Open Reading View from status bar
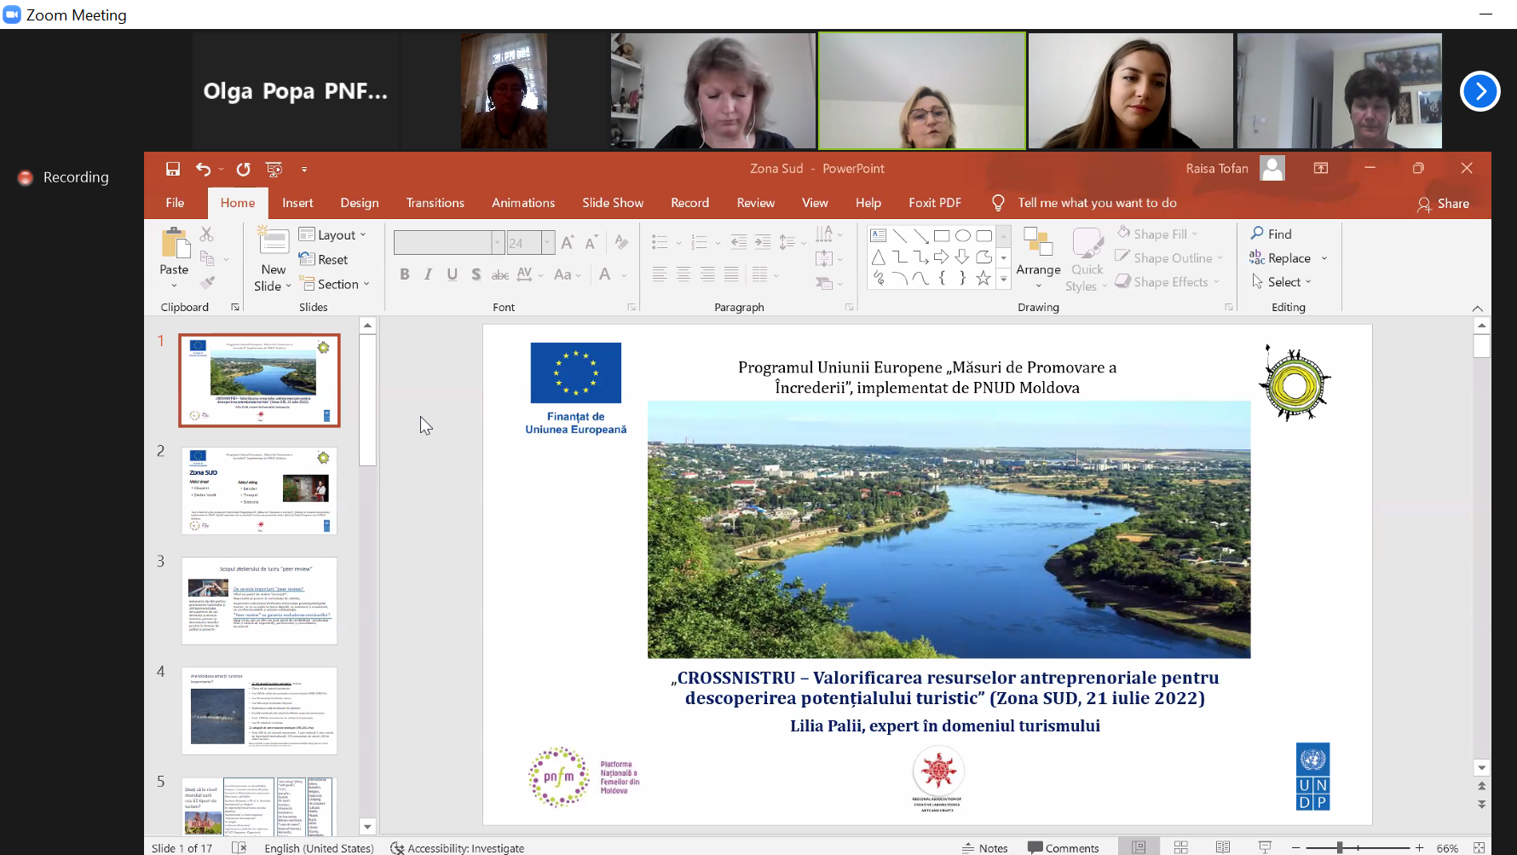This screenshot has height=855, width=1517. pyautogui.click(x=1223, y=847)
